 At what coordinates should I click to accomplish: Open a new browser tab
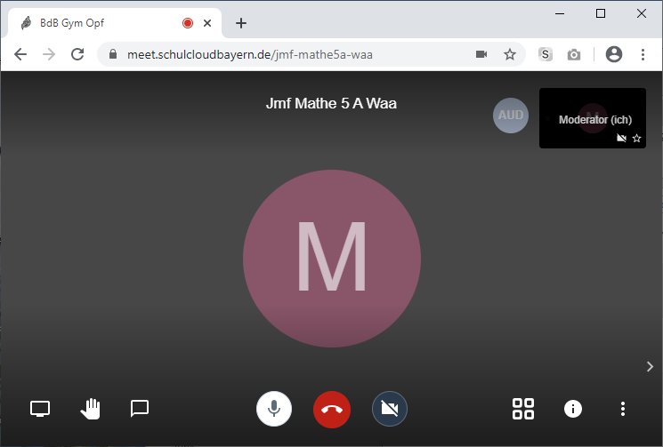point(241,23)
